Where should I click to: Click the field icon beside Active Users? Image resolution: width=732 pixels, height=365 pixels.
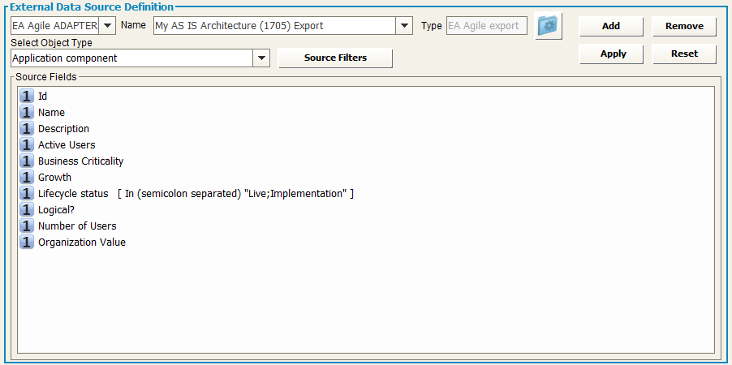(27, 144)
